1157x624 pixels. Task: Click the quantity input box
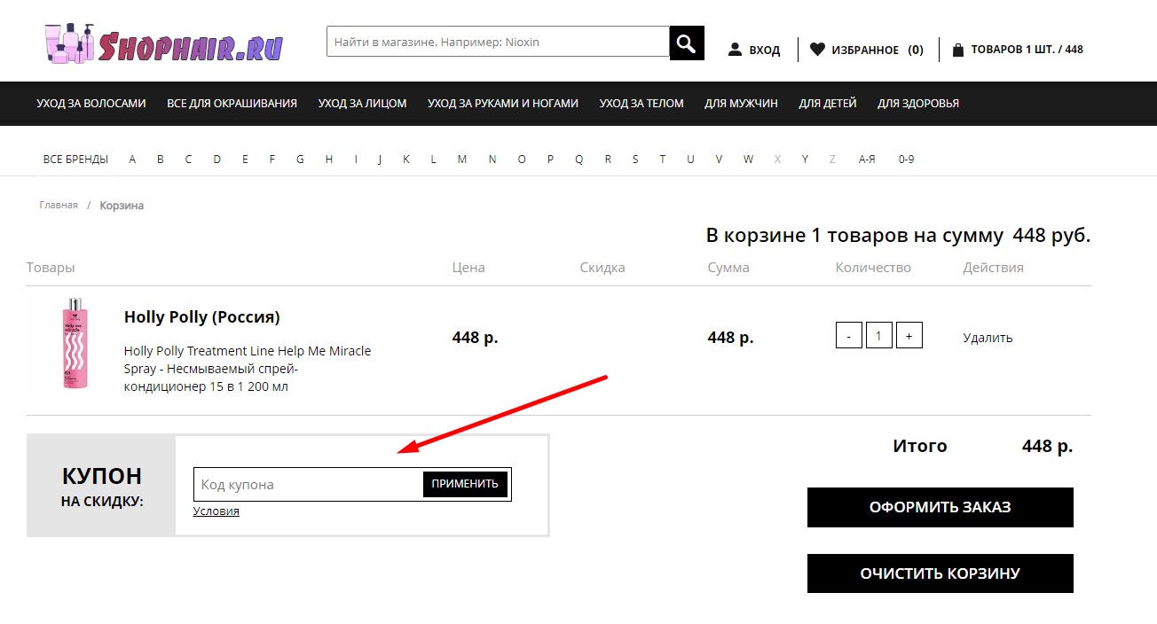tap(879, 337)
